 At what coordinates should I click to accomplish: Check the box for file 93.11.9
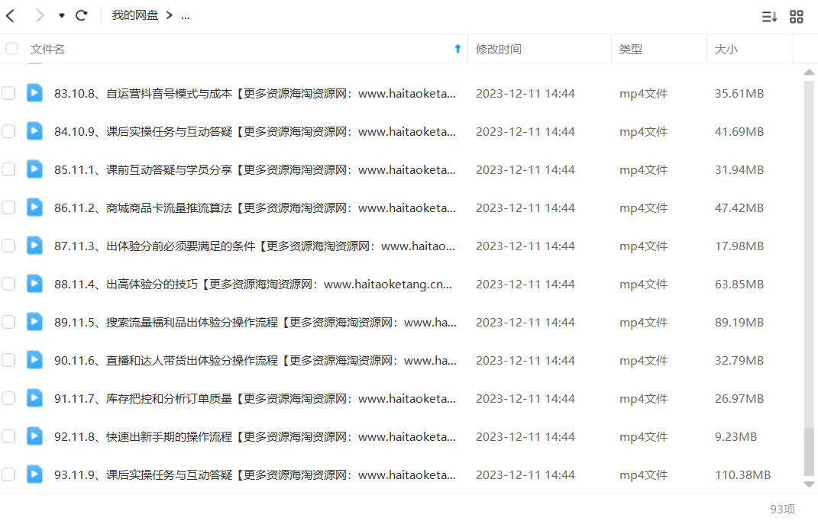[8, 474]
